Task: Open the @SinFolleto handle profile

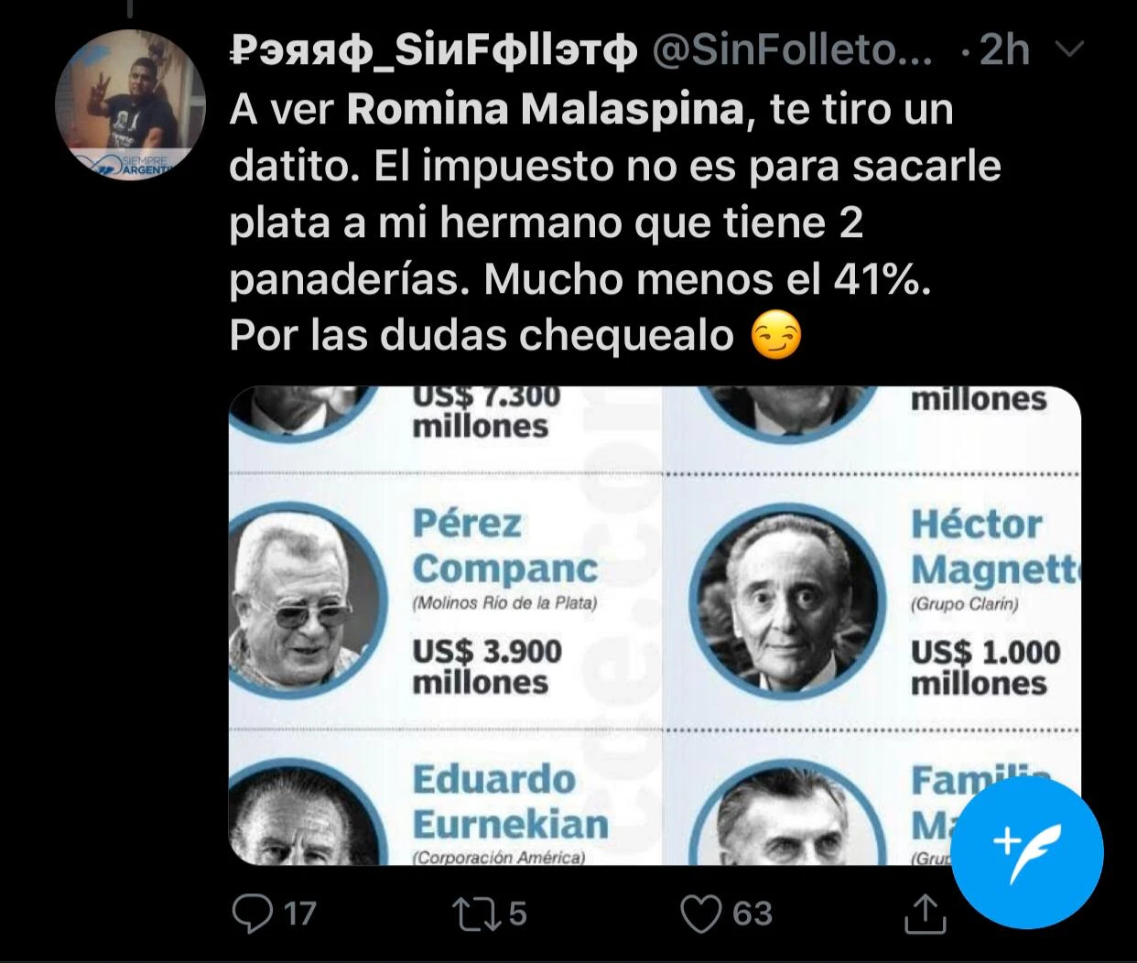Action: pos(793,53)
